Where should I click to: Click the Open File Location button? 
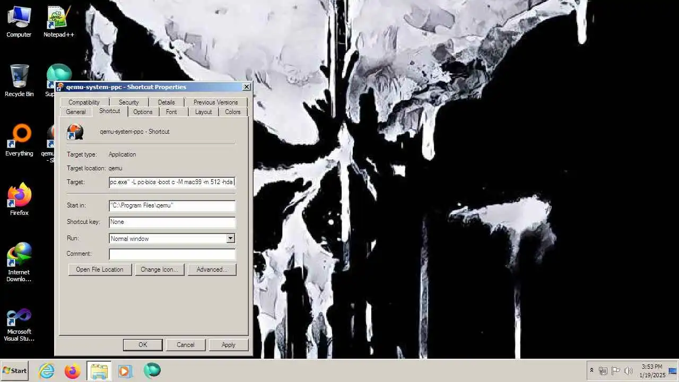pyautogui.click(x=100, y=270)
